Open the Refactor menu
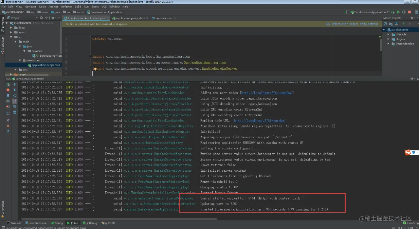 66,7
